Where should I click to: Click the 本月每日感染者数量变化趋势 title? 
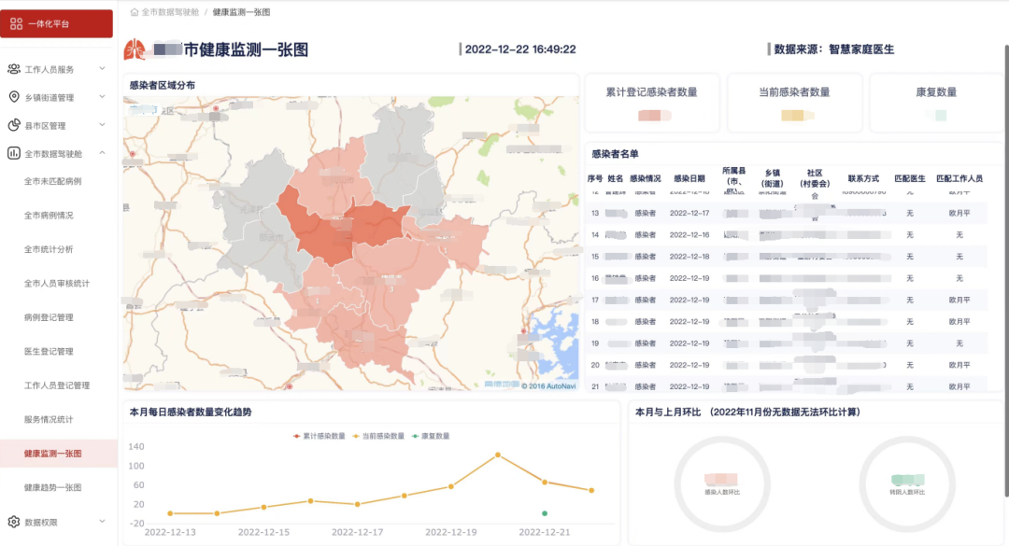point(191,413)
